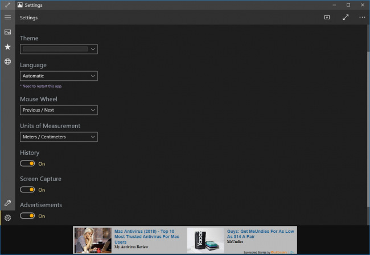Open the globe web icon
The height and width of the screenshot is (255, 370).
[7, 61]
